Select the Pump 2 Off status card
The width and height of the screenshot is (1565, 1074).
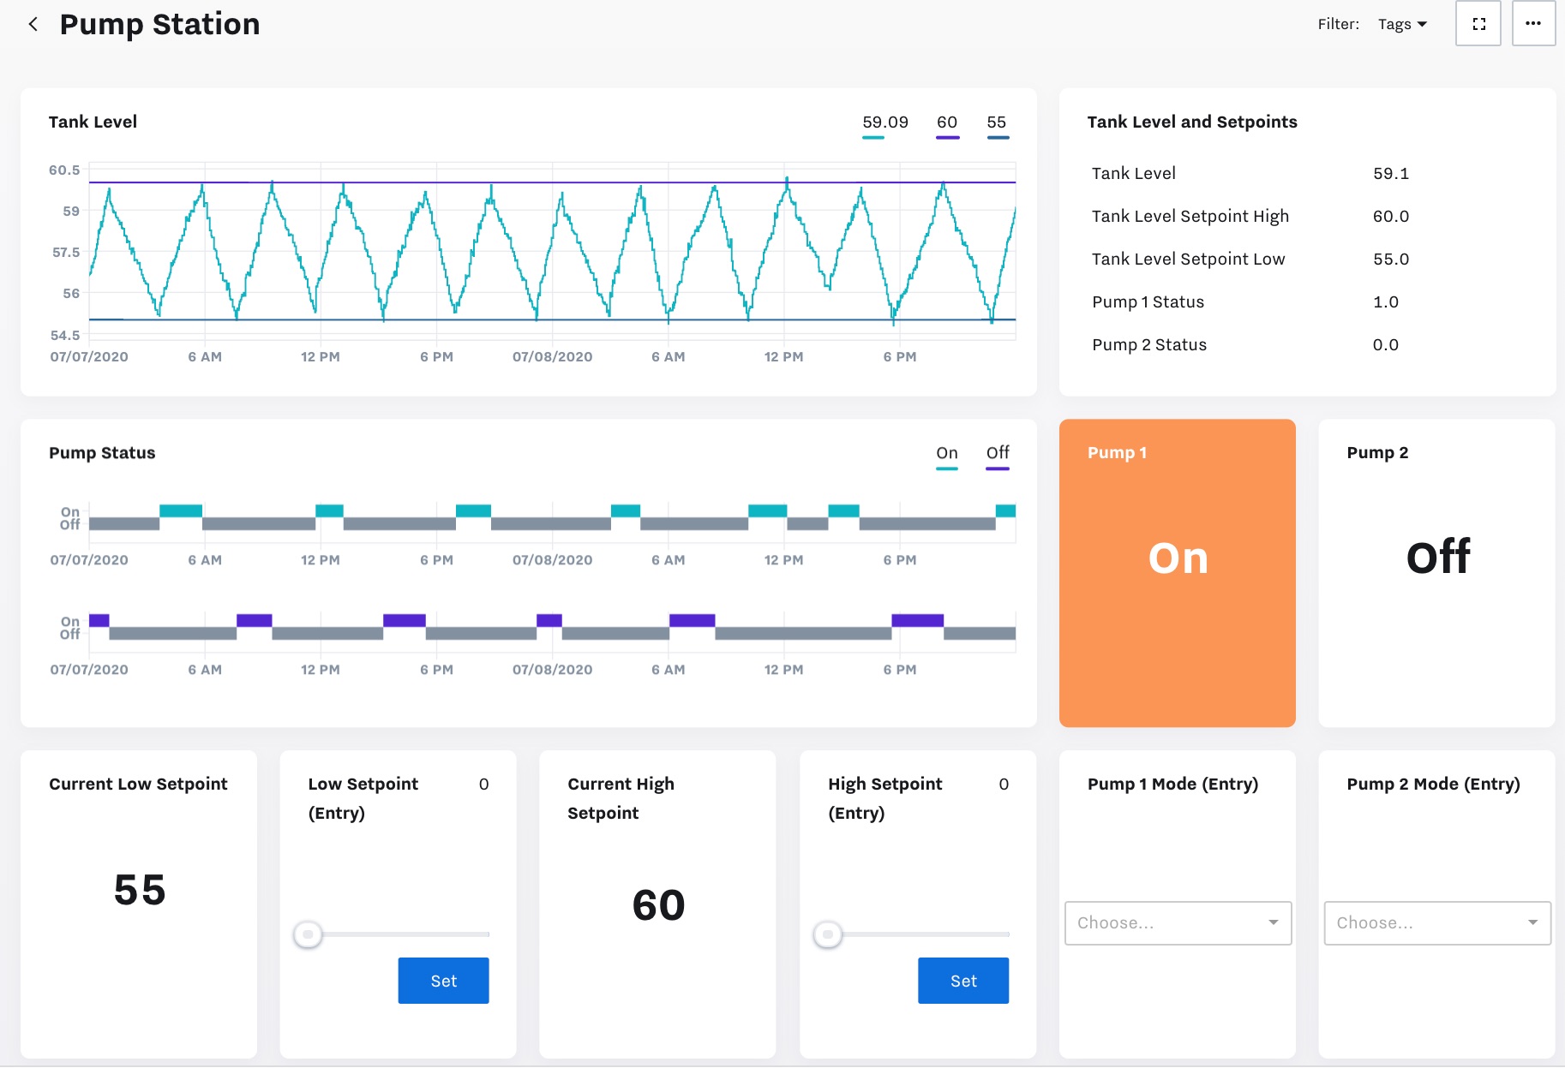coord(1437,573)
